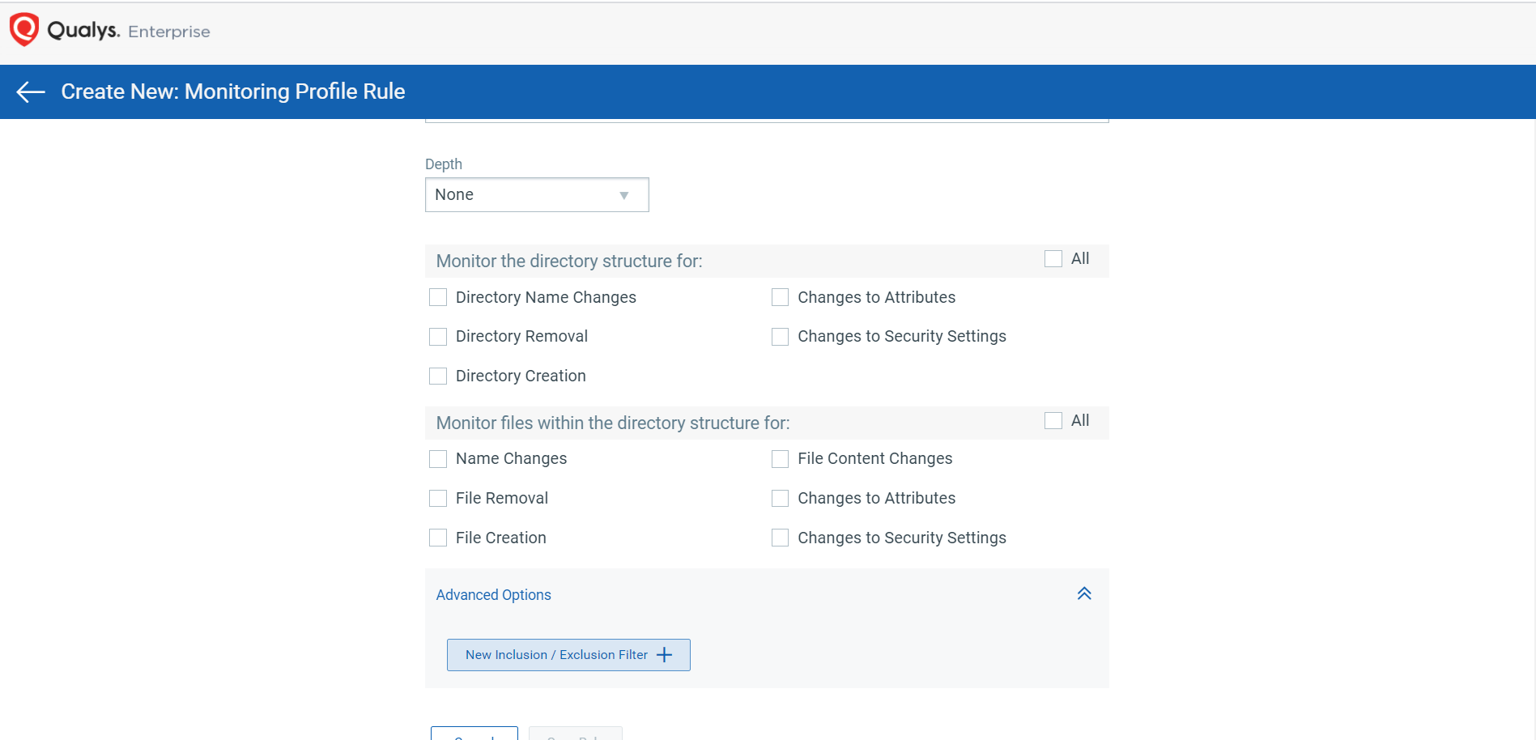Select All for files within directory structure
The height and width of the screenshot is (740, 1536).
tap(1053, 421)
